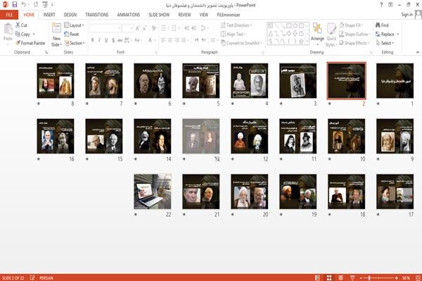Click the Sign in link
Viewport: 422px width, 281px height.
(x=407, y=15)
